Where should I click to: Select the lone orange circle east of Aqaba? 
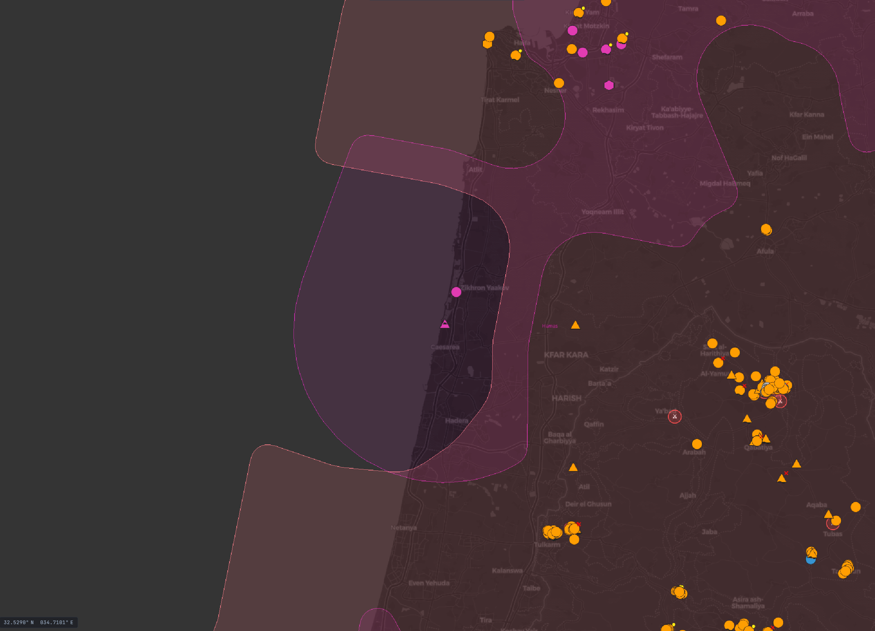coord(856,507)
